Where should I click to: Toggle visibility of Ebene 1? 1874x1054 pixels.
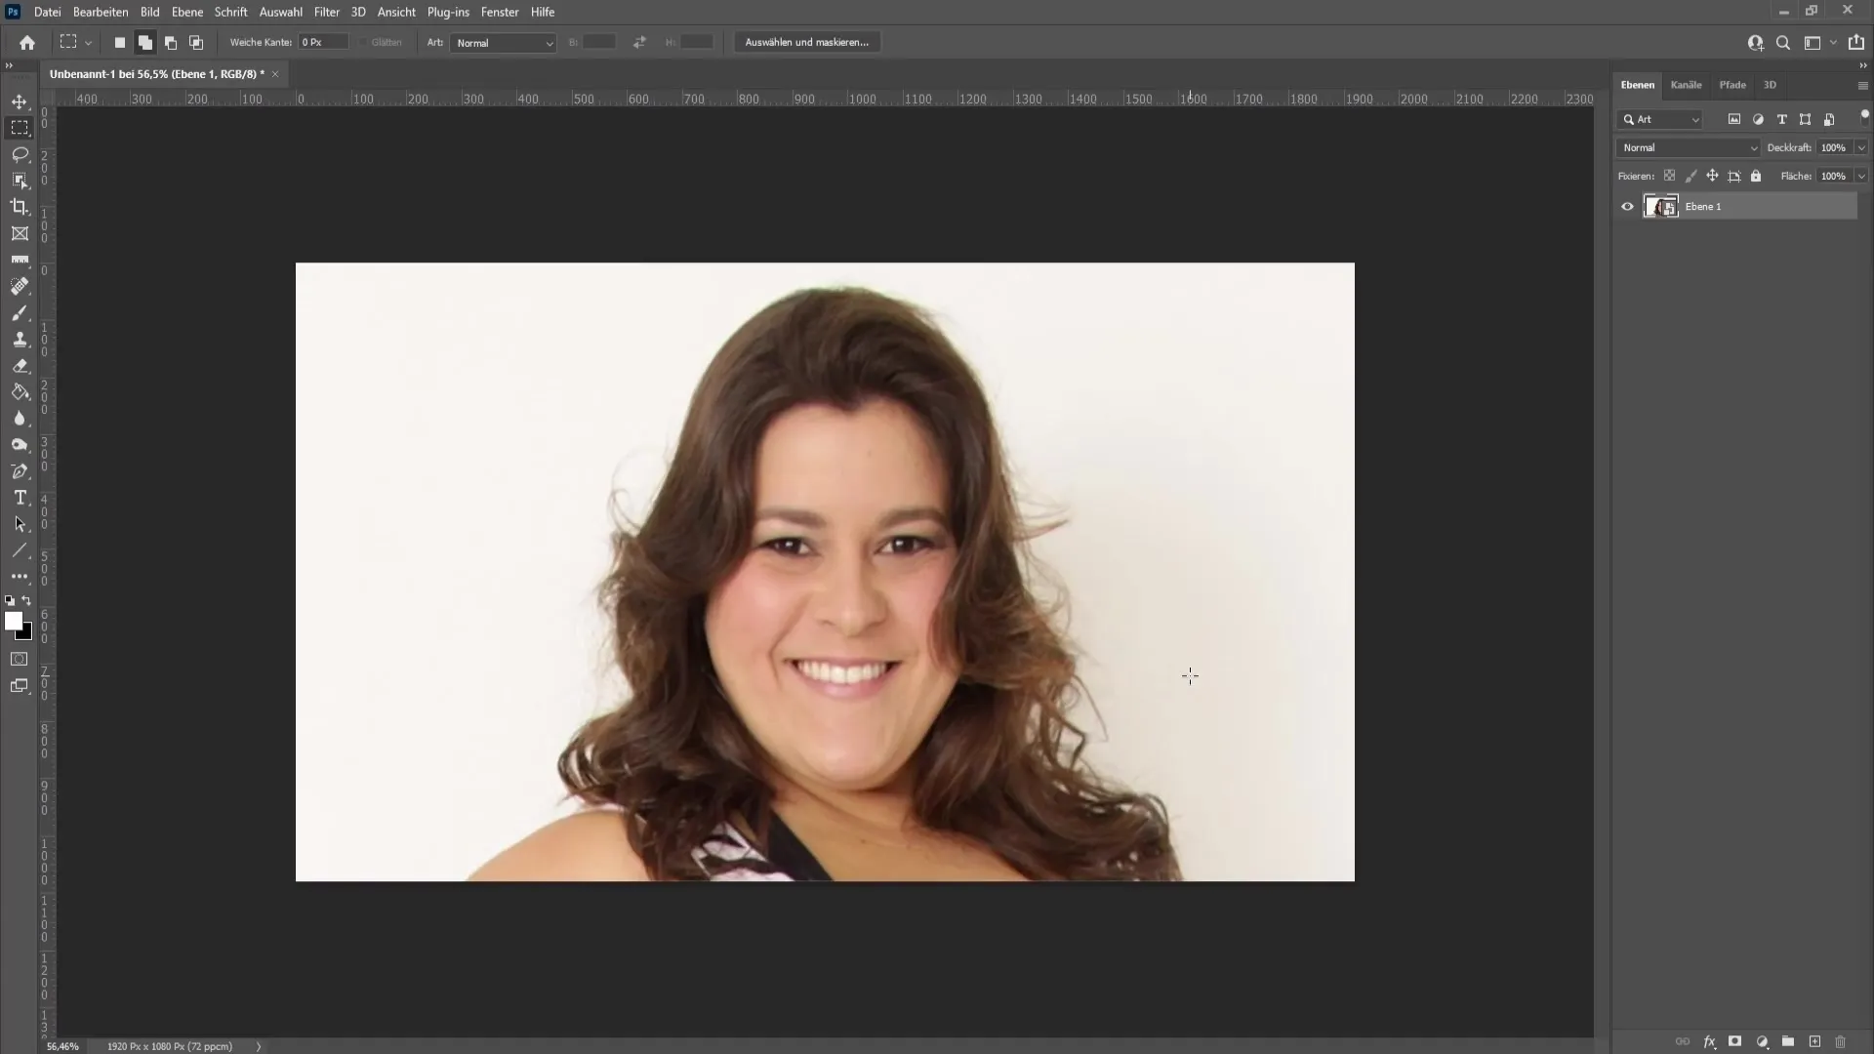(1628, 206)
